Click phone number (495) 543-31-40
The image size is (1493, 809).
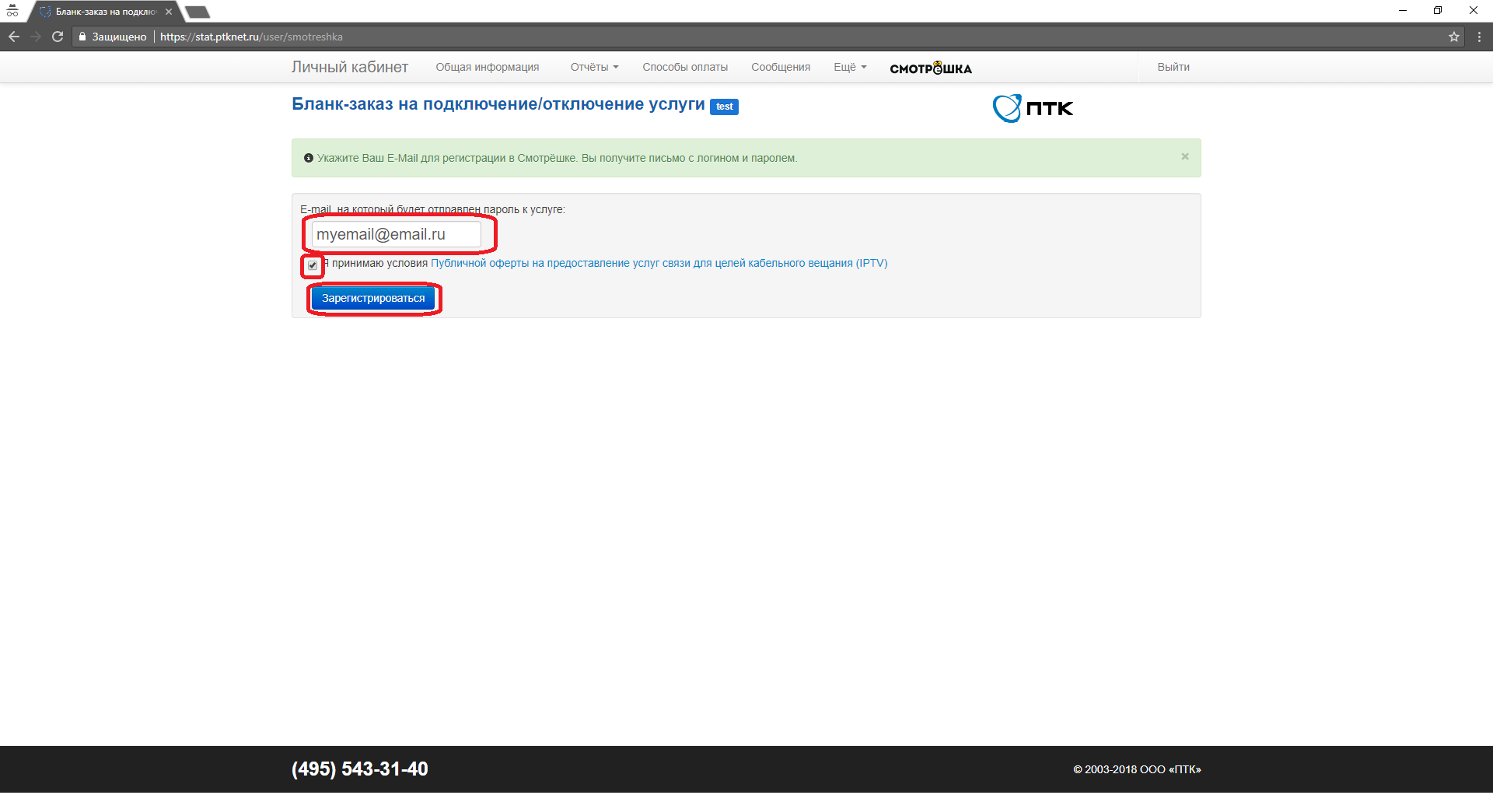(360, 769)
